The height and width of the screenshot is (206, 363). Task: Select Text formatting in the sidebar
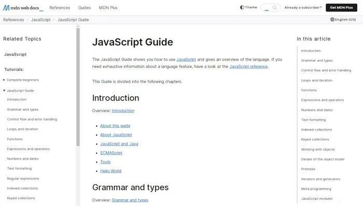20,169
